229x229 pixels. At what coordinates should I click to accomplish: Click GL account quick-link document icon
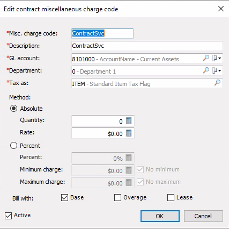tap(215, 58)
